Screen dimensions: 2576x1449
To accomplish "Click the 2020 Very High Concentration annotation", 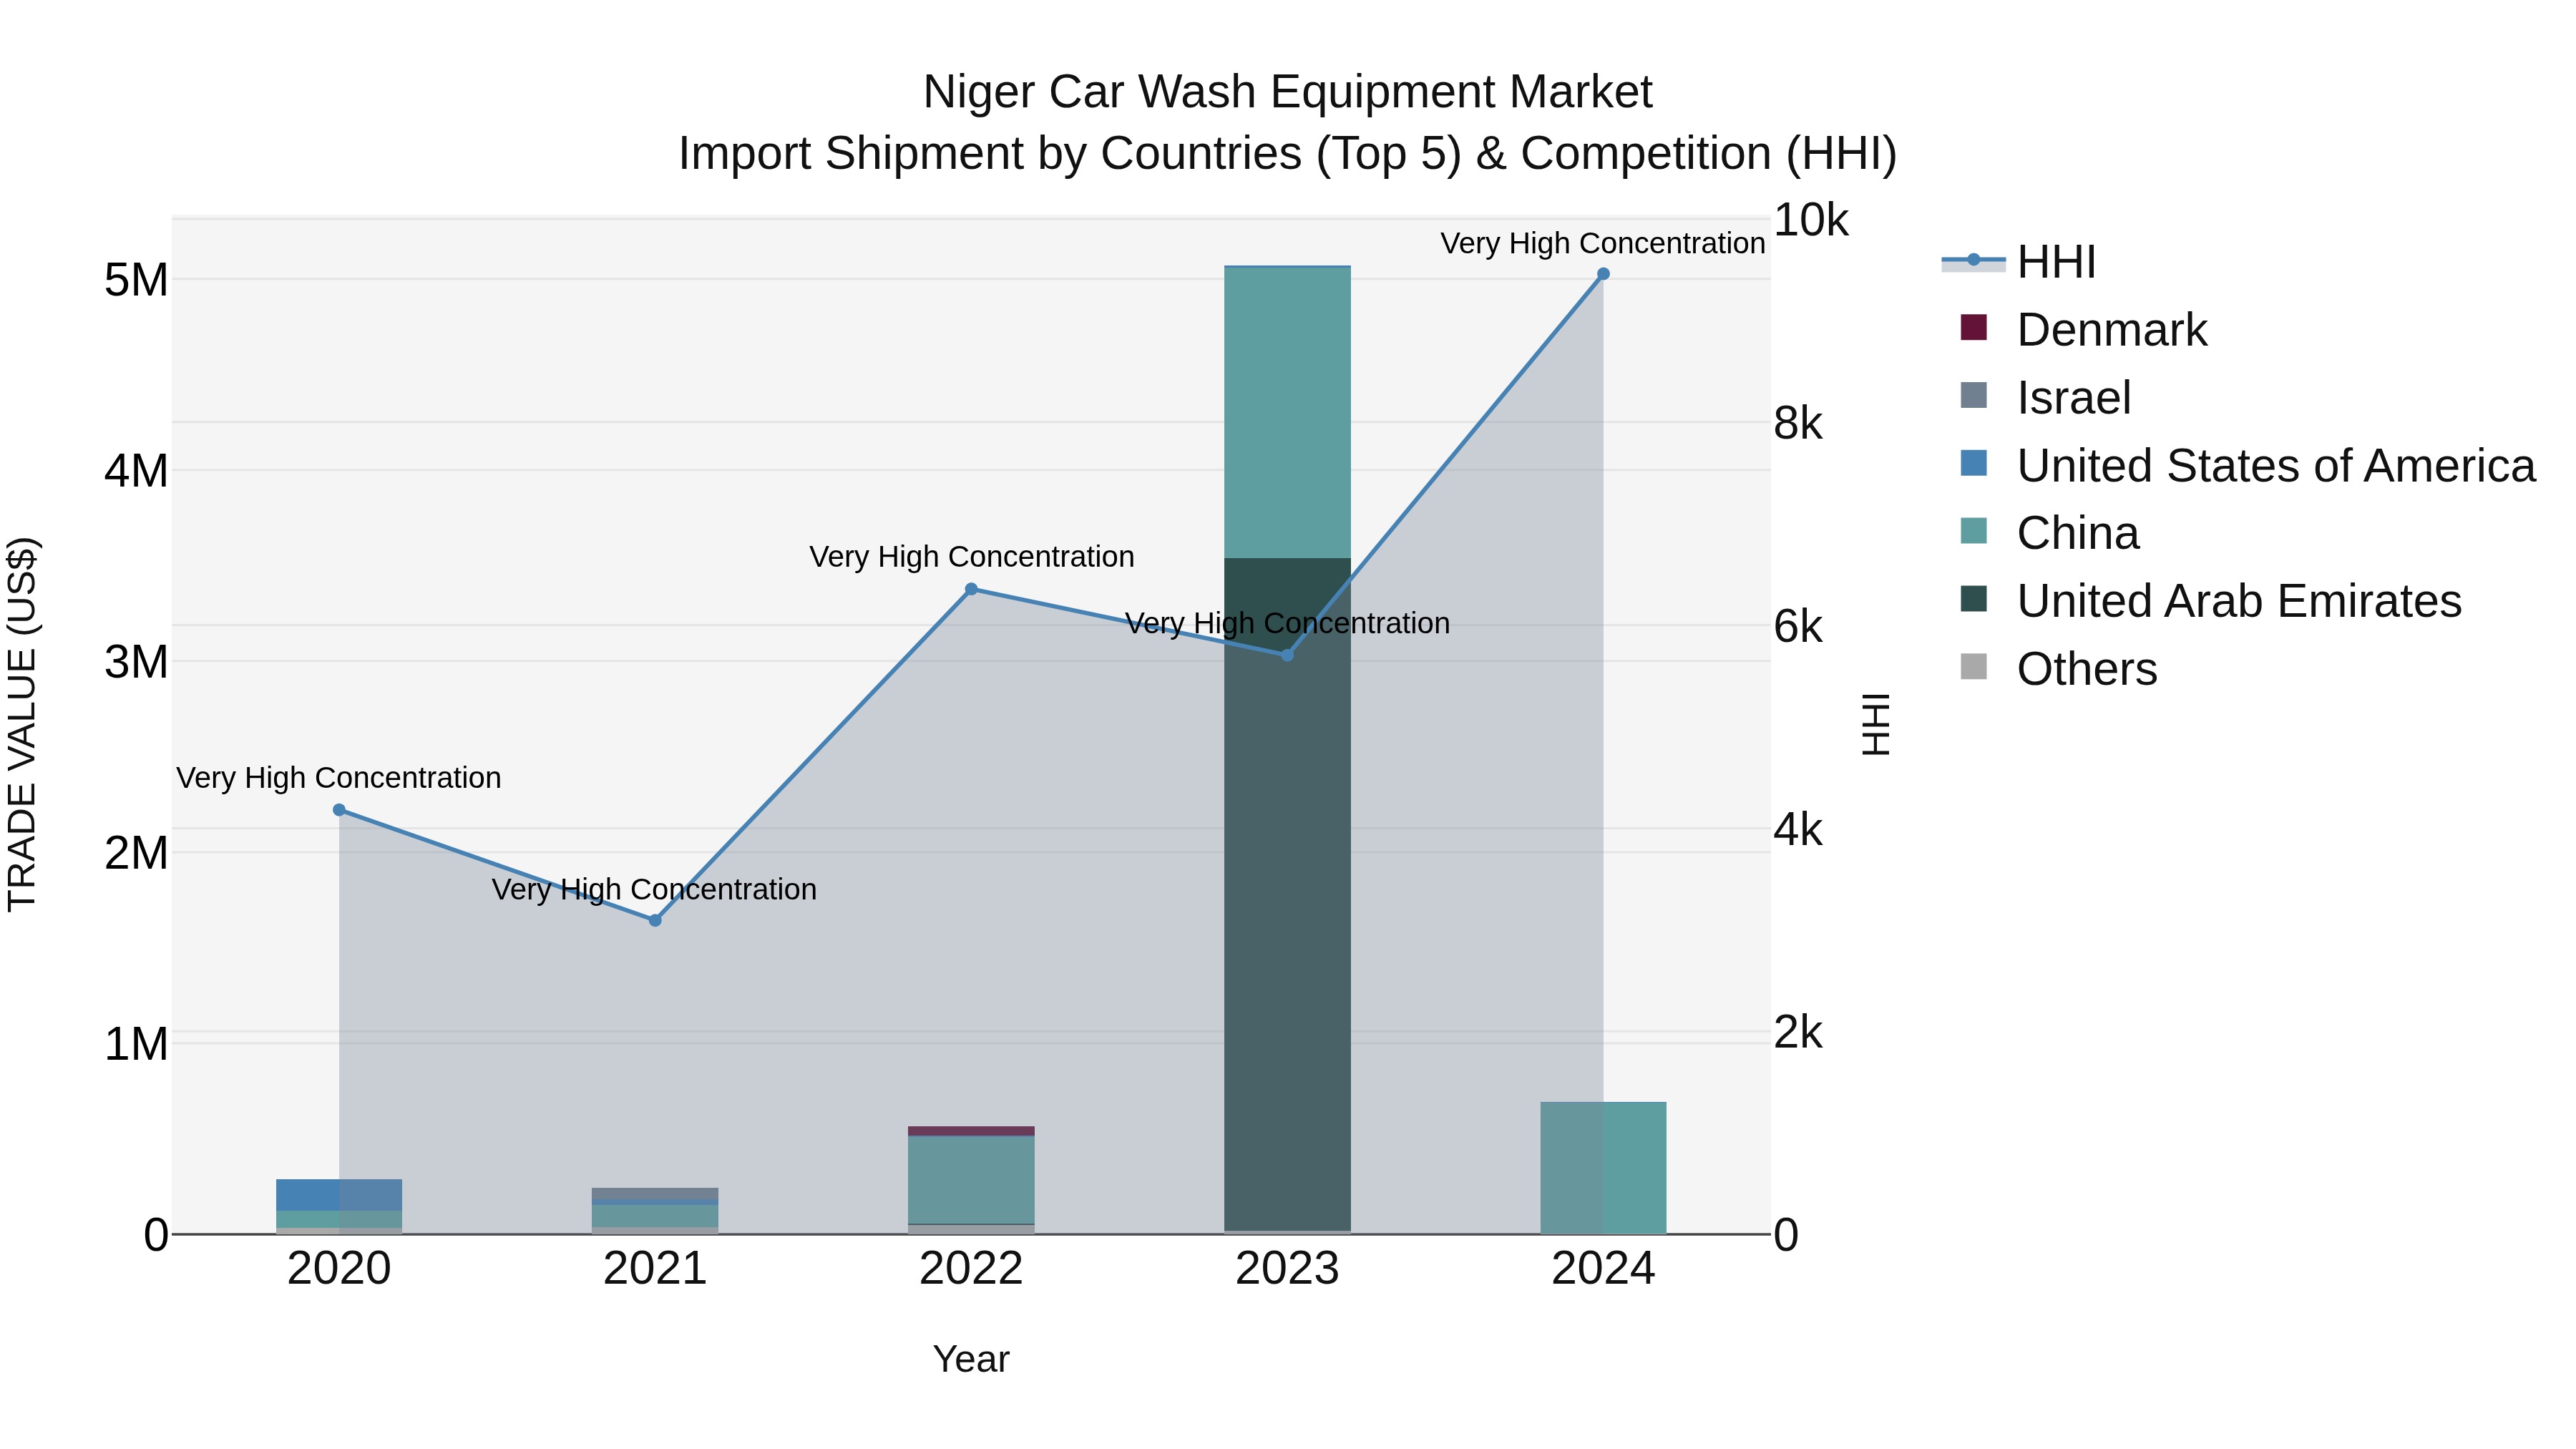I will tap(339, 777).
